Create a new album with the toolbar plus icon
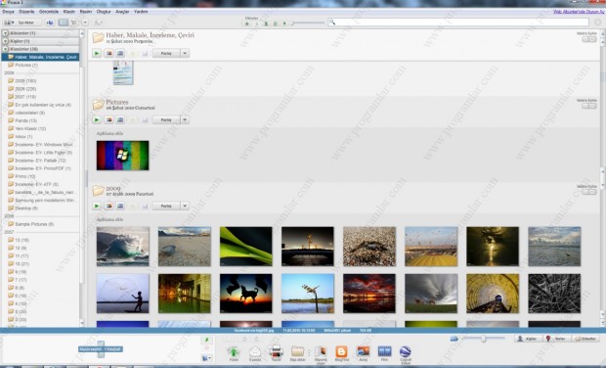The width and height of the screenshot is (606, 368). click(x=50, y=23)
